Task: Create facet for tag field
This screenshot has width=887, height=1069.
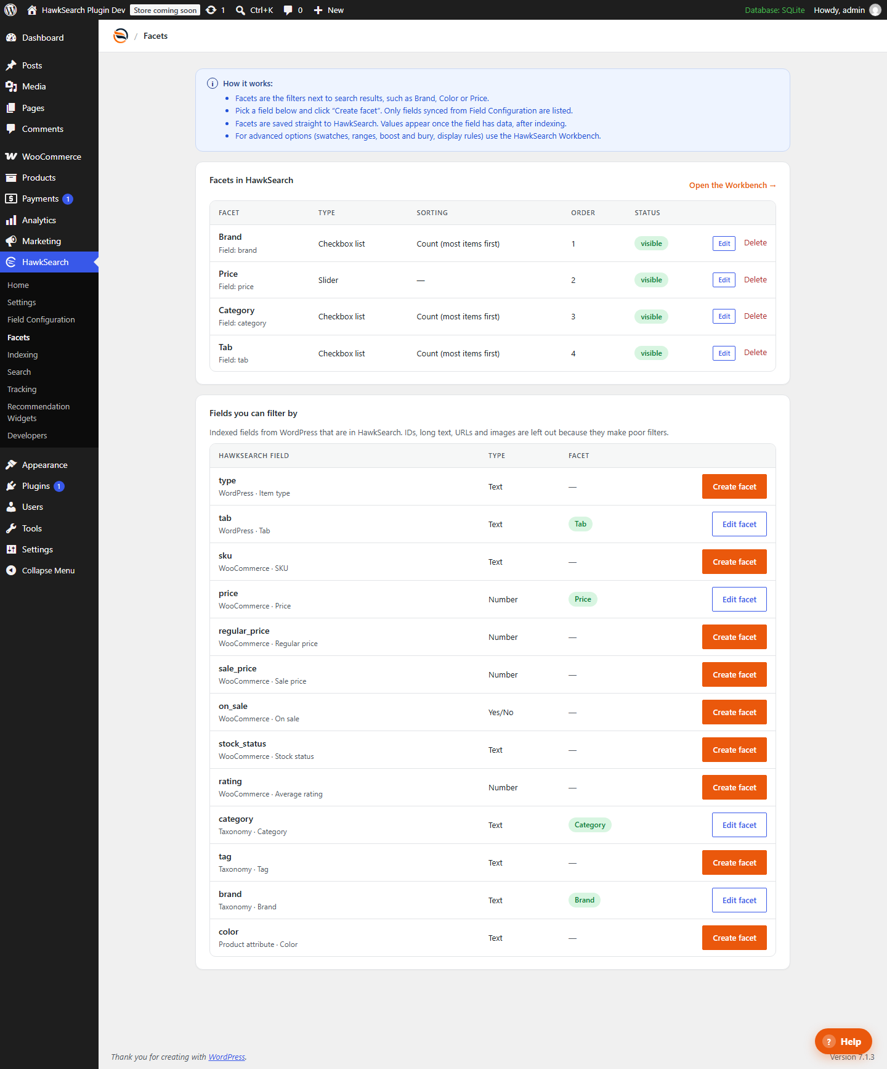Action: 734,862
